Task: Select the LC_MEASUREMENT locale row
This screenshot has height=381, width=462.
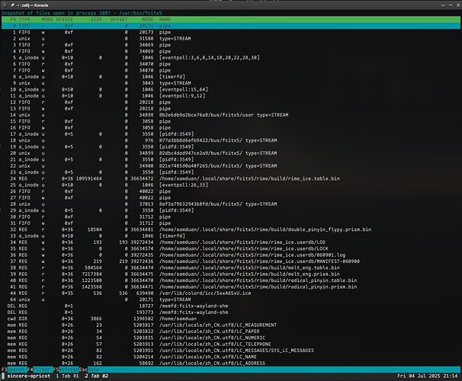Action: click(x=231, y=325)
